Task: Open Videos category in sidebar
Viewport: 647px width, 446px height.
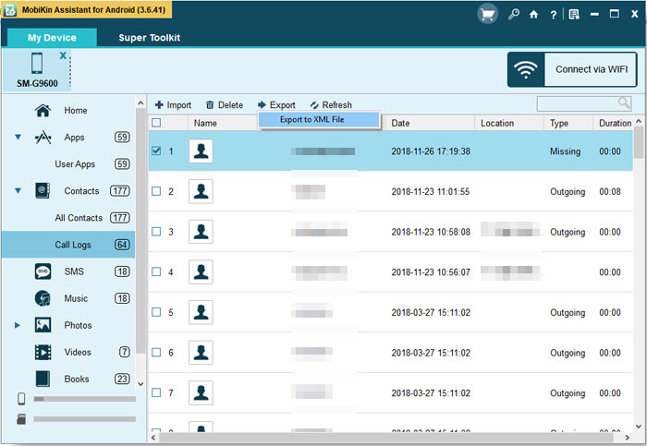Action: coord(78,352)
